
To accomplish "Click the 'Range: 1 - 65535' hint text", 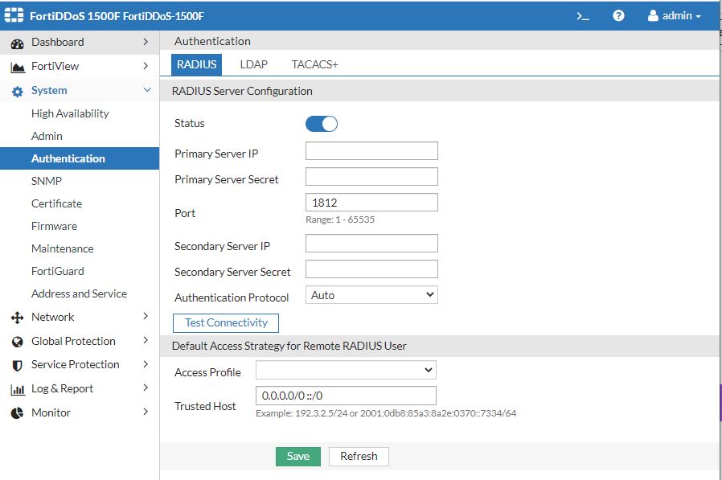I will [x=340, y=219].
